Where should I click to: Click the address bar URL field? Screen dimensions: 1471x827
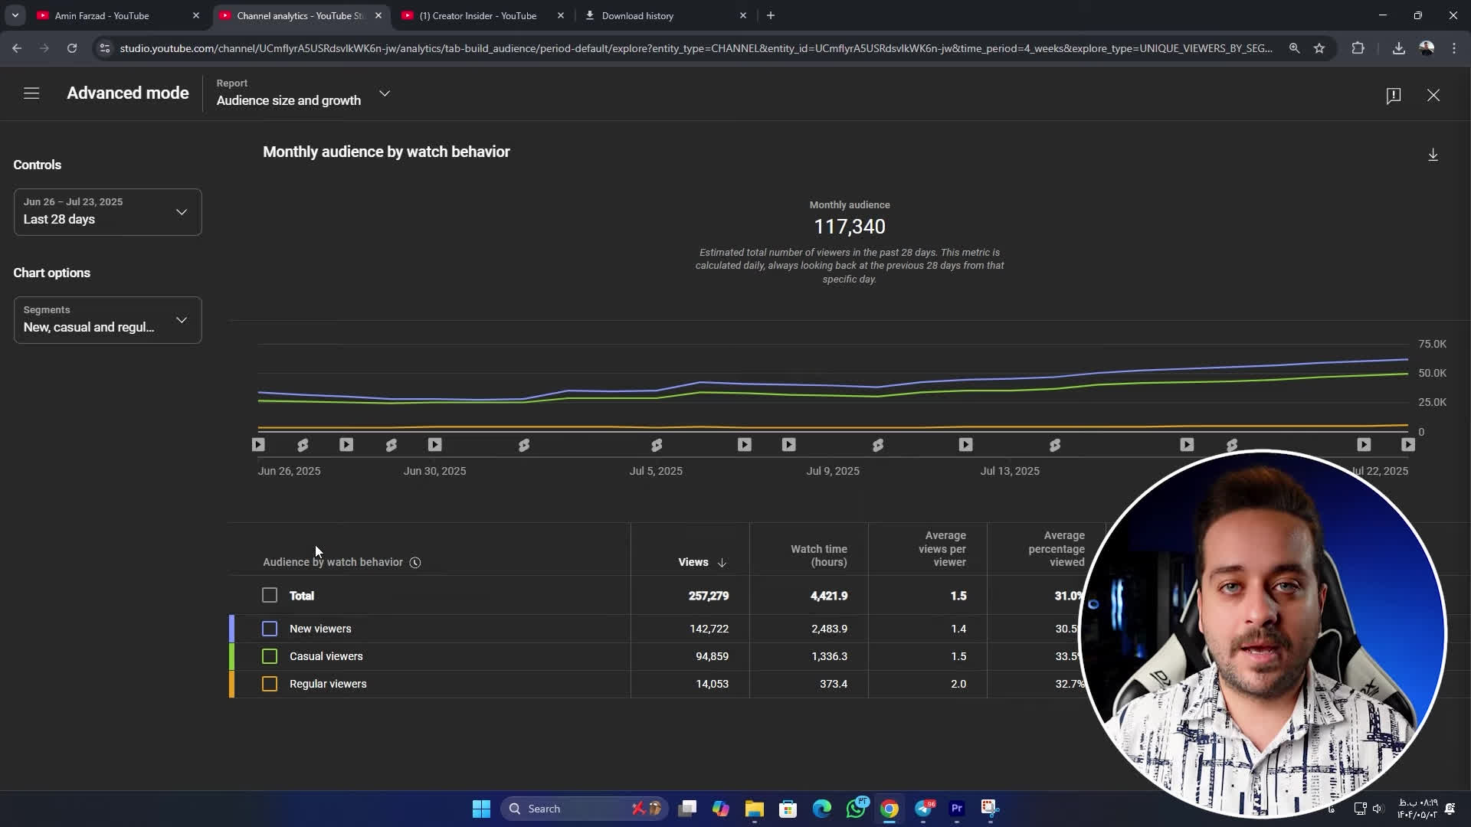point(696,48)
